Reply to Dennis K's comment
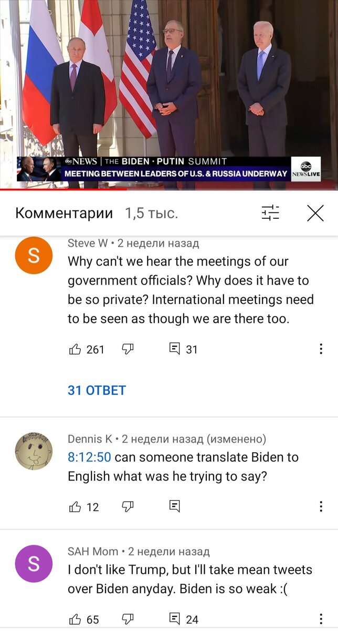 [x=174, y=506]
